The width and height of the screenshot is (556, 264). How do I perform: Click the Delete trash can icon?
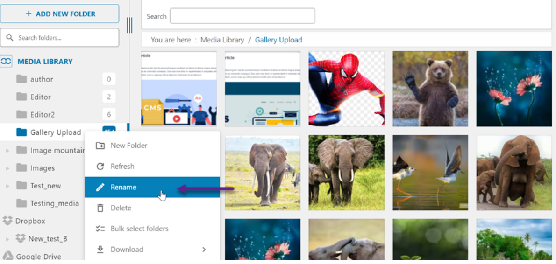coord(100,208)
